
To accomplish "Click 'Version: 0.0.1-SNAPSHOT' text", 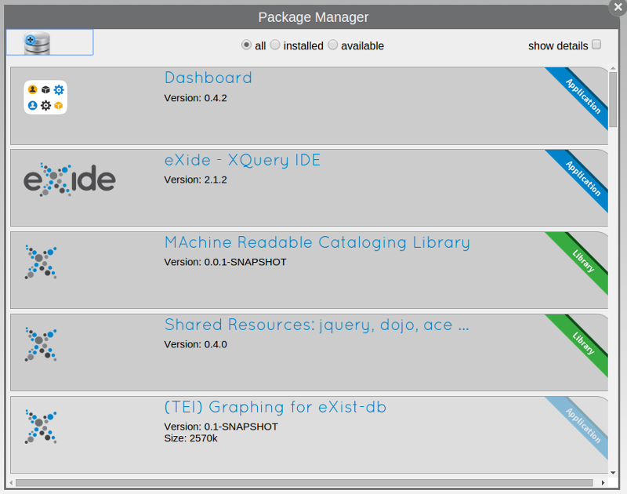I will pyautogui.click(x=225, y=262).
